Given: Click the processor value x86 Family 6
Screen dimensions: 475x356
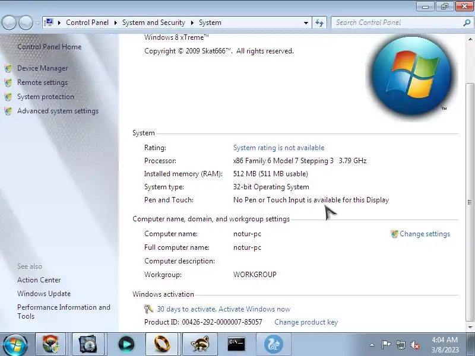Looking at the screenshot, I should pyautogui.click(x=300, y=161).
